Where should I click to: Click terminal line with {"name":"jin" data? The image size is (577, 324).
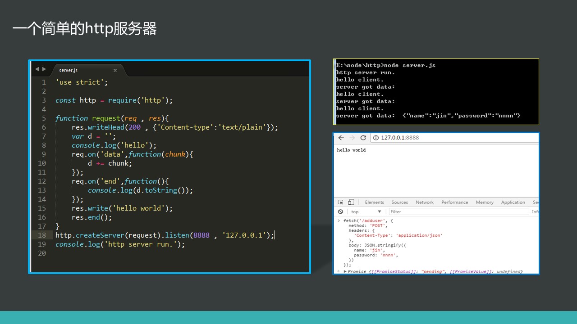[x=428, y=116]
